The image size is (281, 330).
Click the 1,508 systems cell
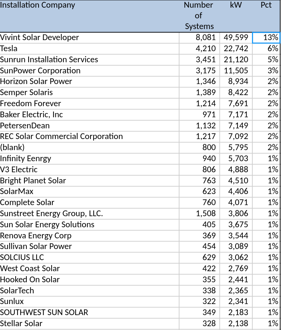coord(199,214)
